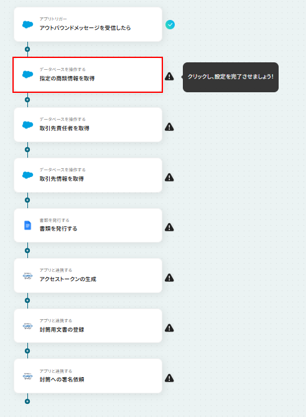The width and height of the screenshot is (306, 417).
Task: Click the final connector node below 封筒への署名依頼
Action: 27,401
